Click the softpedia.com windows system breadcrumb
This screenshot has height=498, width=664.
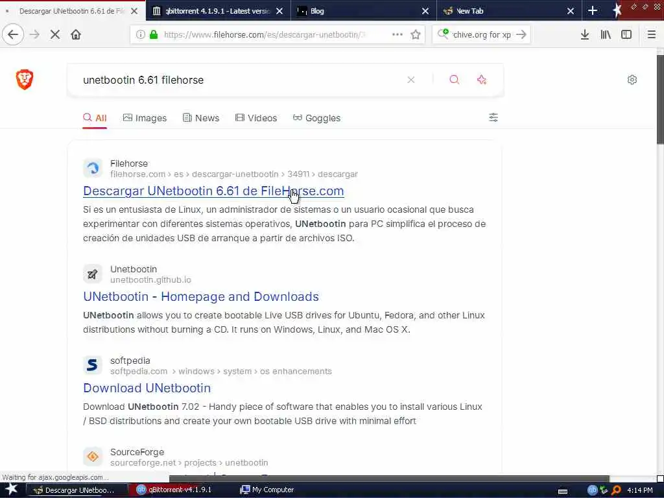pyautogui.click(x=221, y=372)
